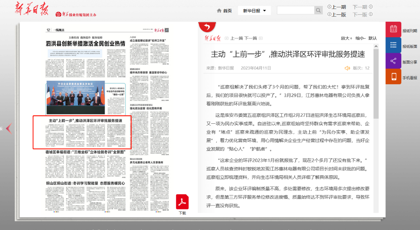
Task: Open the 新华日报 newspaper dropdown
Action: click(254, 11)
